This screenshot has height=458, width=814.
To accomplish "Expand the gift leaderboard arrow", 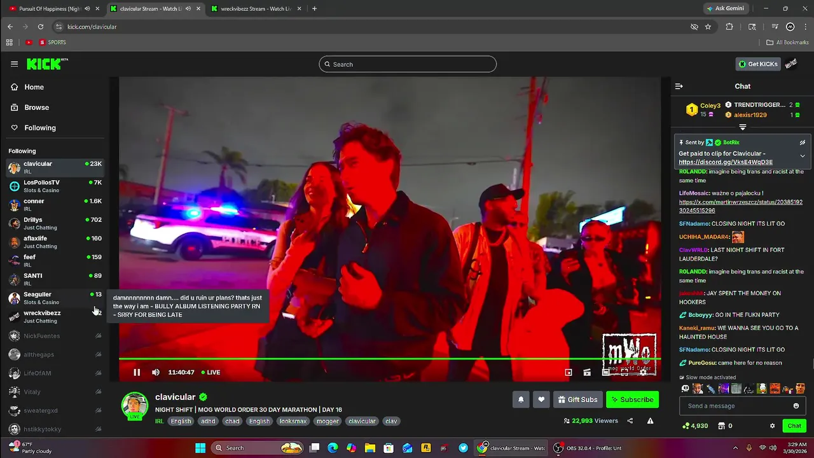I will (x=742, y=127).
